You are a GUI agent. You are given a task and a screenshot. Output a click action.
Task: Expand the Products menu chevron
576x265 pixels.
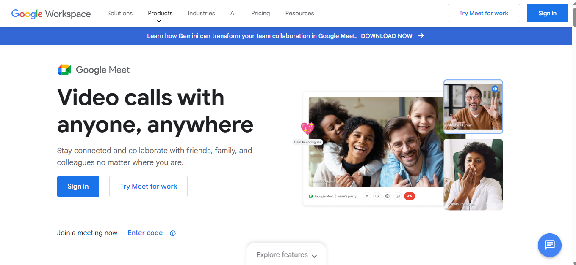coord(159,21)
